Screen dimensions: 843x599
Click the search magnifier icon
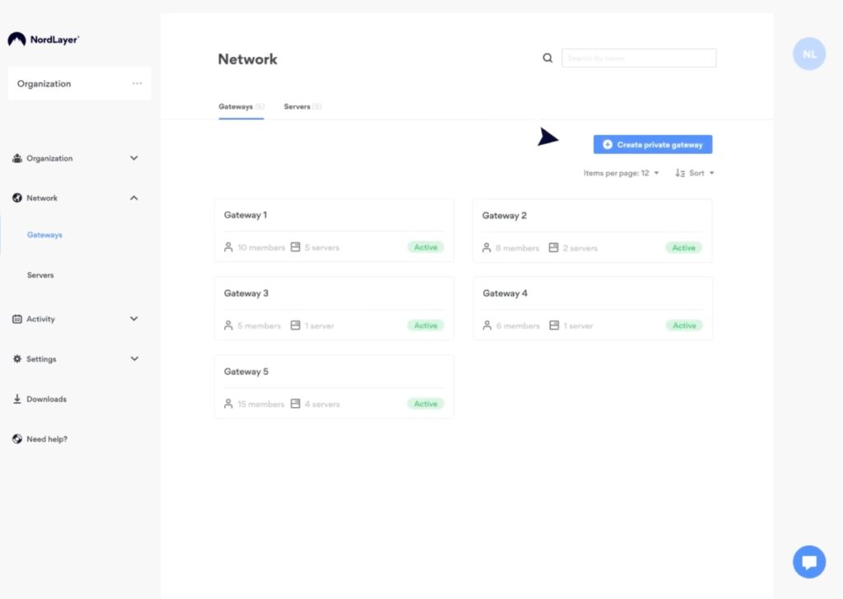547,58
